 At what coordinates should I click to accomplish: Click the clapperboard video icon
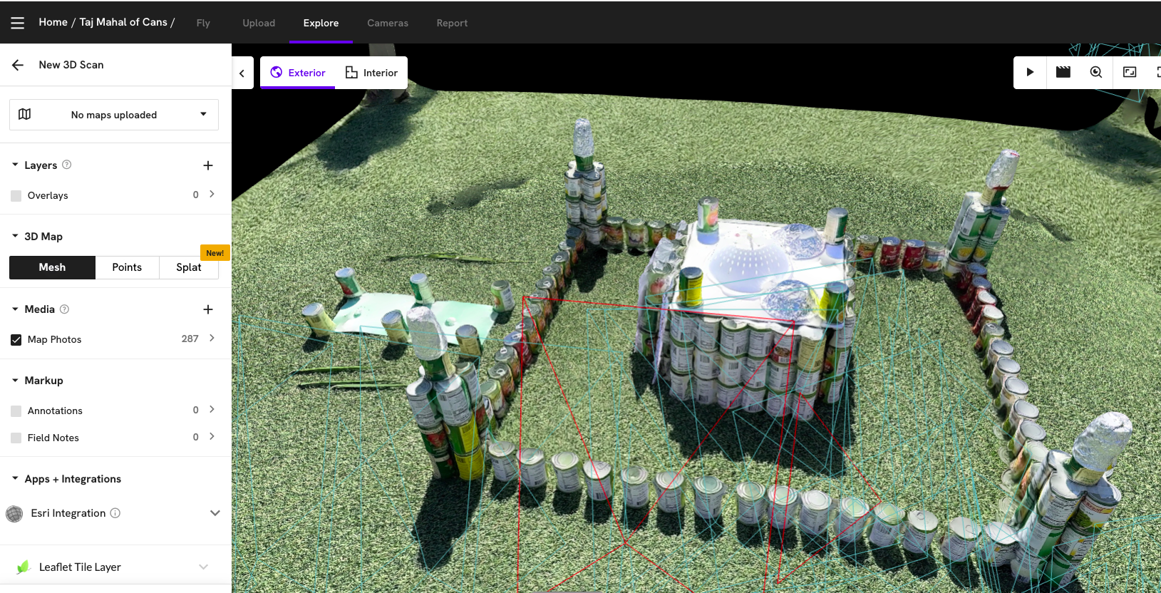point(1063,72)
